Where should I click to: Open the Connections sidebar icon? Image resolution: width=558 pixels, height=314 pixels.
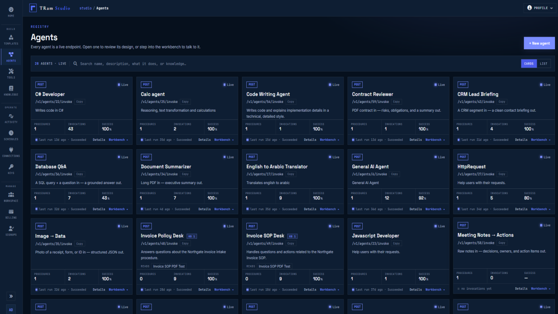click(11, 152)
